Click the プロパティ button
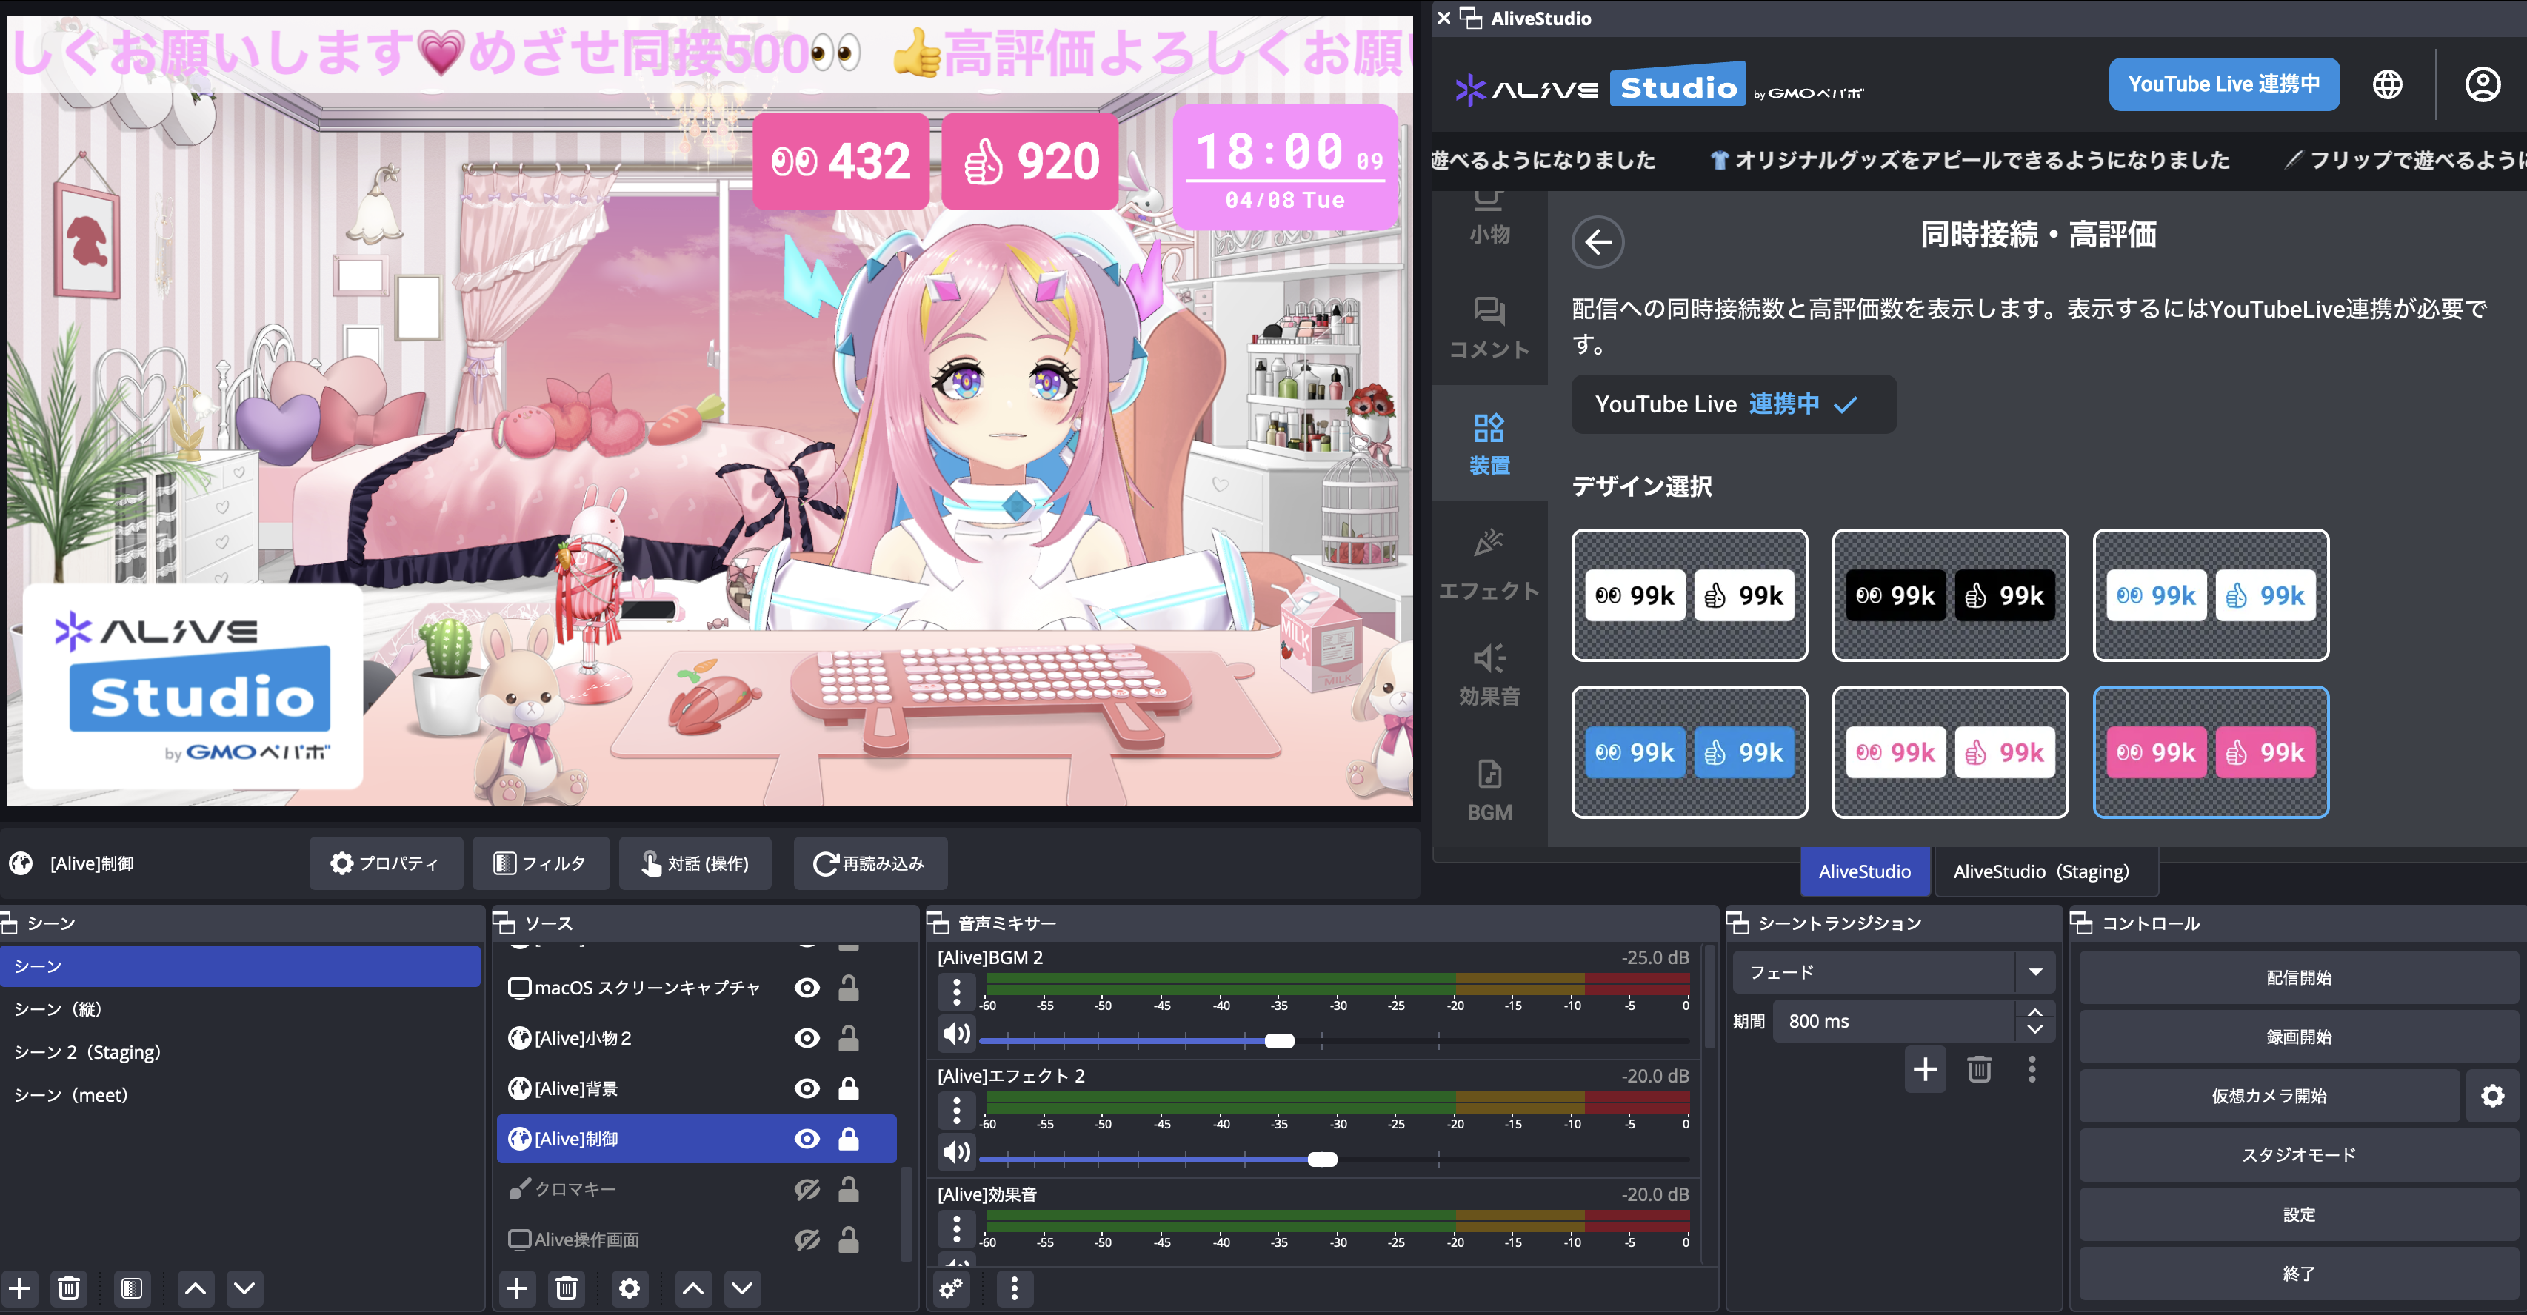Screen dimensions: 2527x1315 tap(386, 863)
